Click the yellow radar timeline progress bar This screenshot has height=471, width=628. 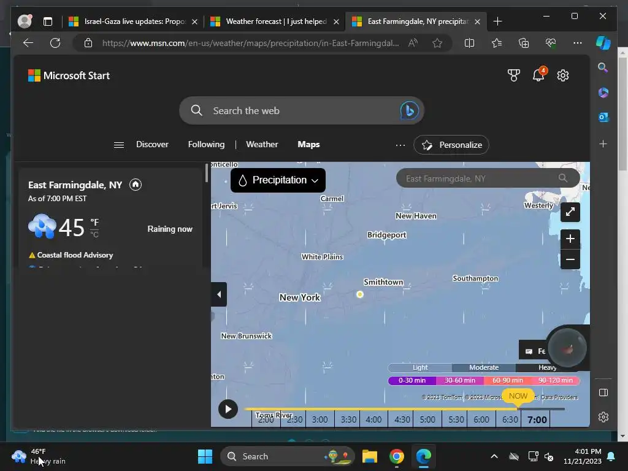click(380, 409)
